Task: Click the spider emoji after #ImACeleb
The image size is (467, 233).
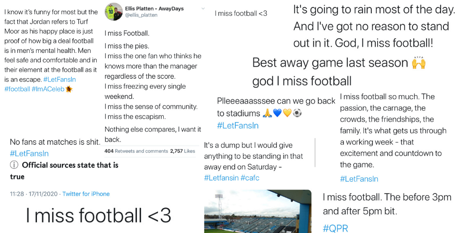Action: [x=69, y=89]
